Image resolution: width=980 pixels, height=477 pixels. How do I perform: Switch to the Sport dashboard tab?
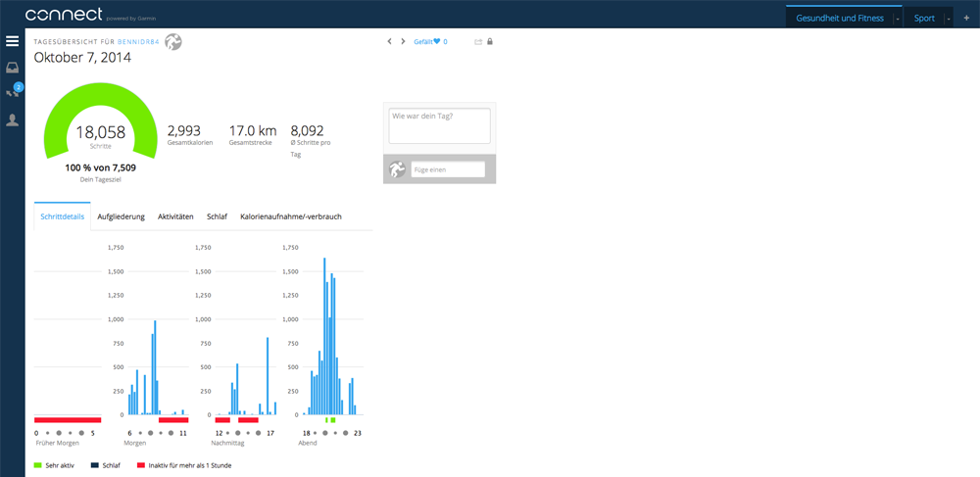pos(923,18)
